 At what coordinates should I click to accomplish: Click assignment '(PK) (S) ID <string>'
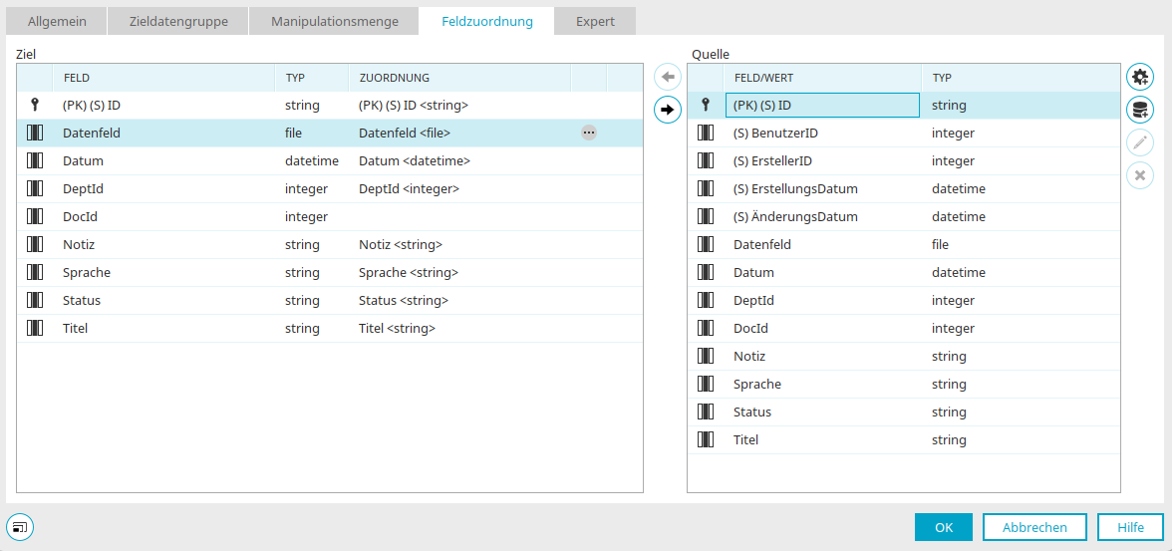(415, 106)
